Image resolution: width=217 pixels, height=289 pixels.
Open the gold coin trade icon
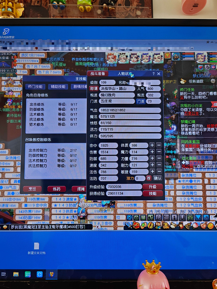pos(150,225)
